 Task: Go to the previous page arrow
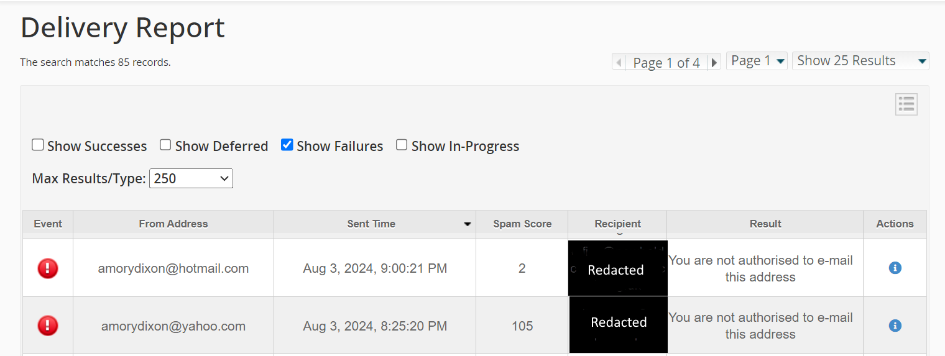pos(619,62)
